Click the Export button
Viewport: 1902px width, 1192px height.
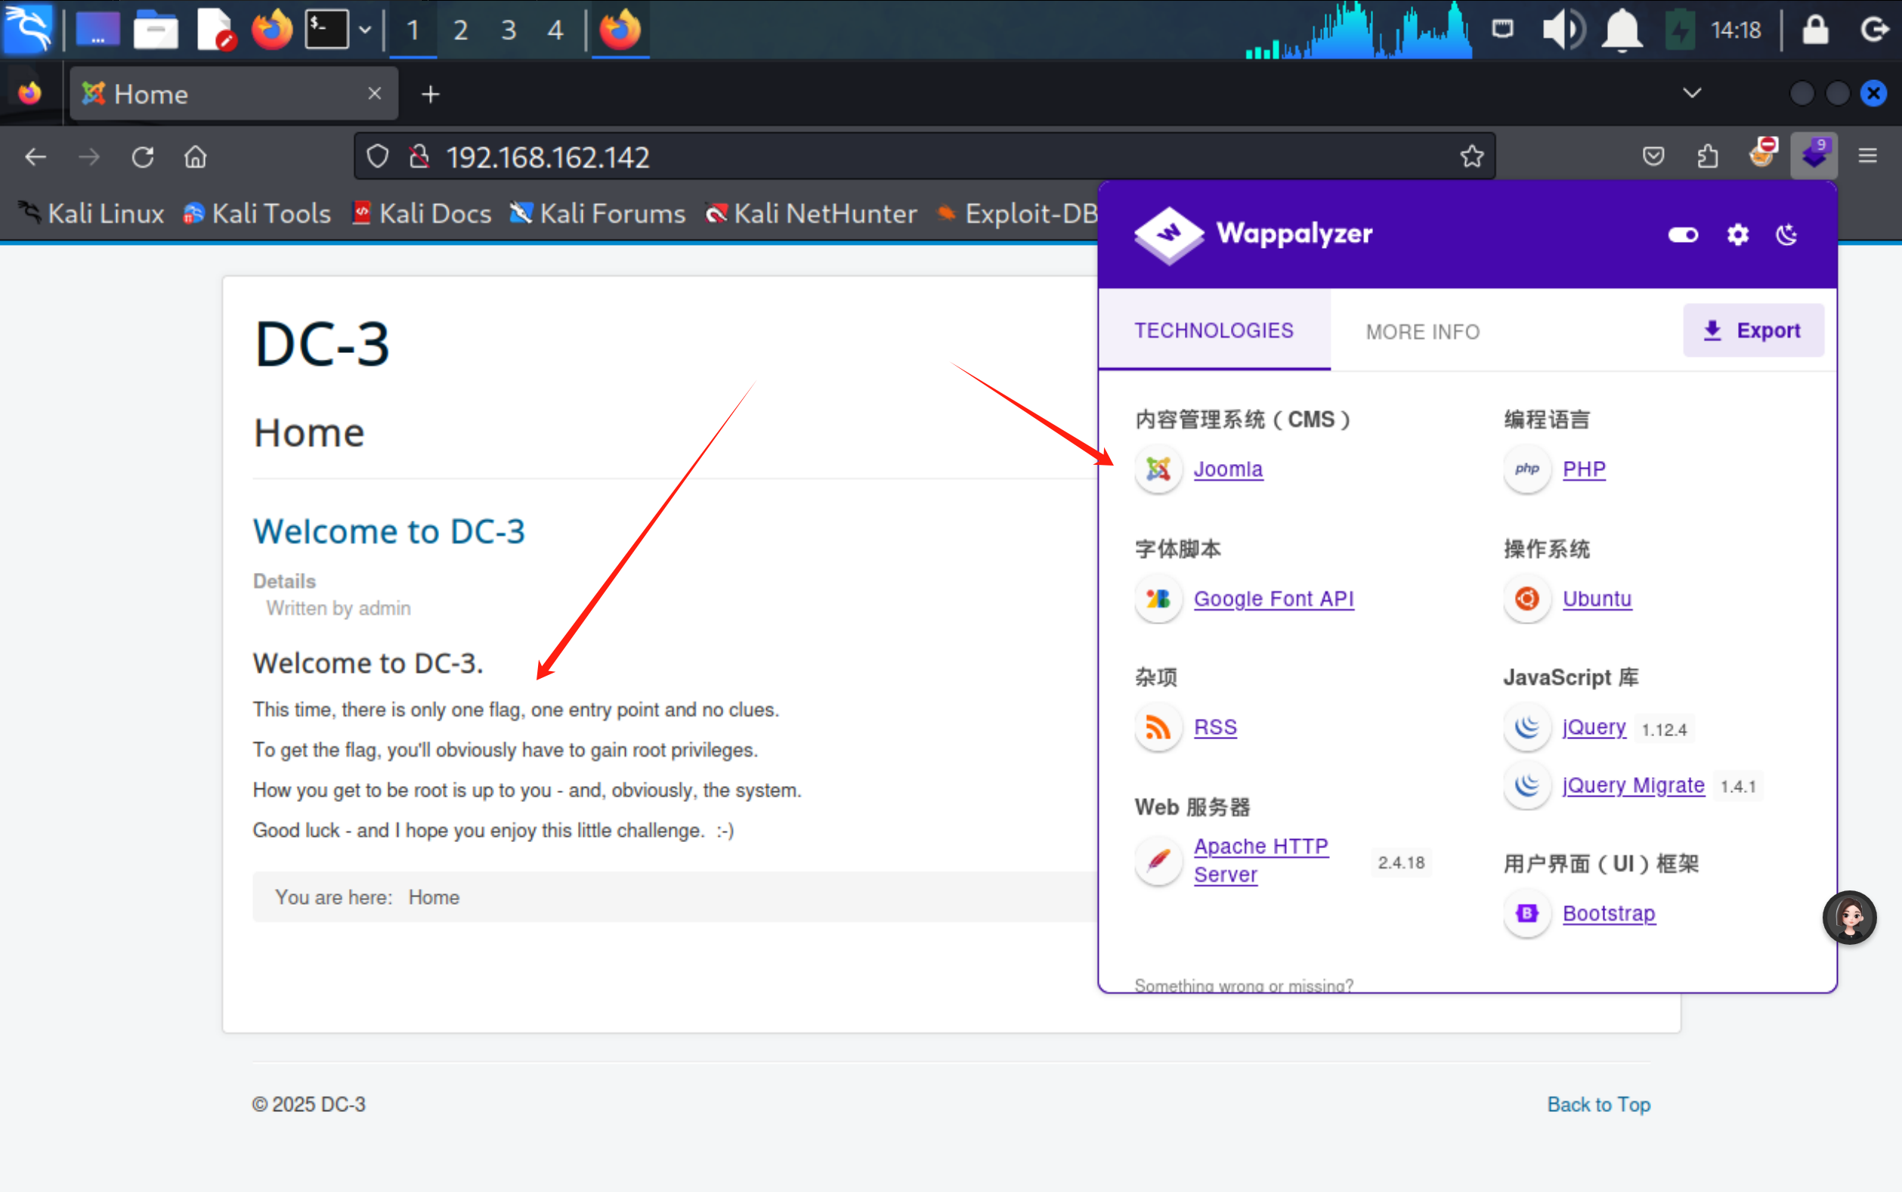pos(1752,330)
